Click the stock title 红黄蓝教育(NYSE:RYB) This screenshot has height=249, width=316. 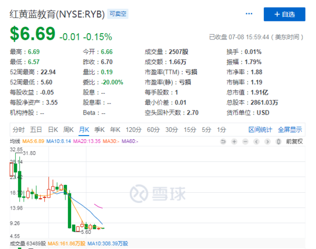pos(57,14)
